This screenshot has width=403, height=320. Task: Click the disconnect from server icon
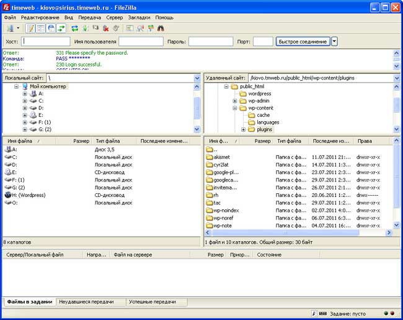[x=106, y=28]
